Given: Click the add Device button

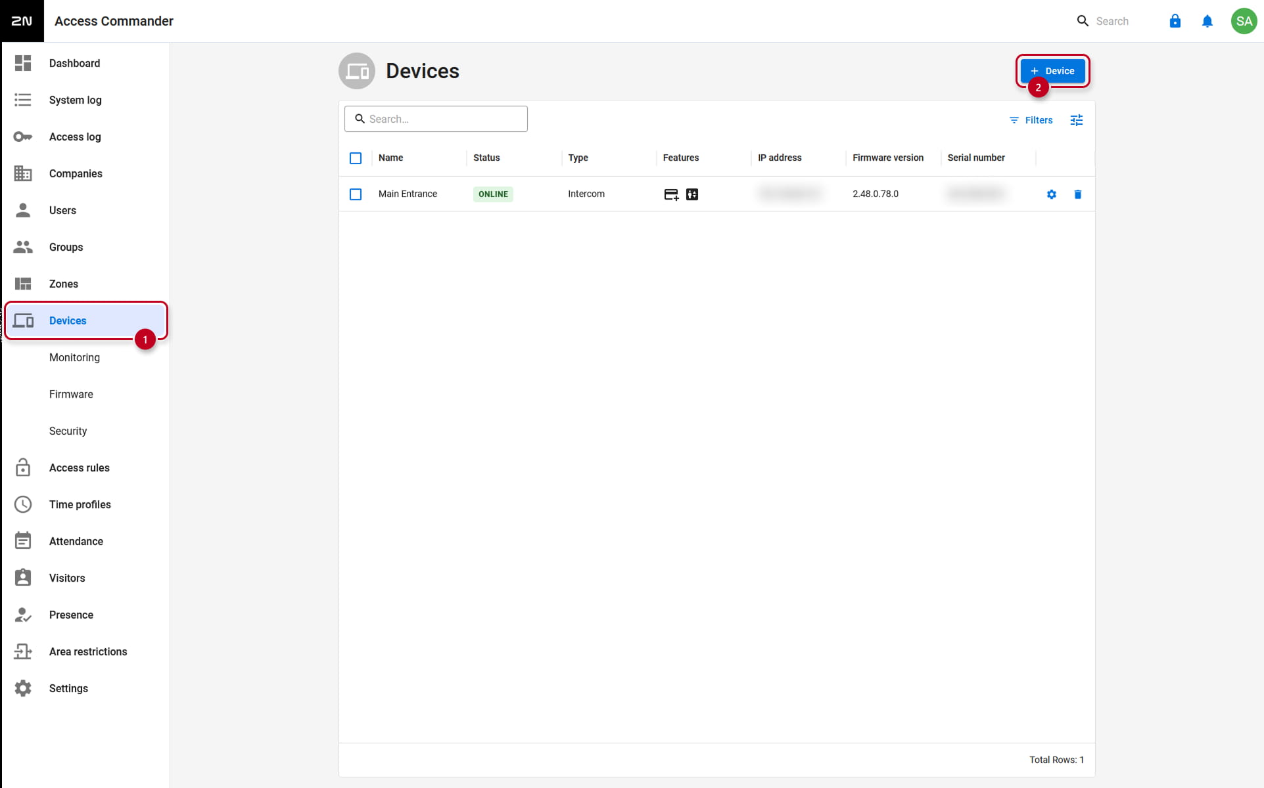Looking at the screenshot, I should (x=1052, y=71).
